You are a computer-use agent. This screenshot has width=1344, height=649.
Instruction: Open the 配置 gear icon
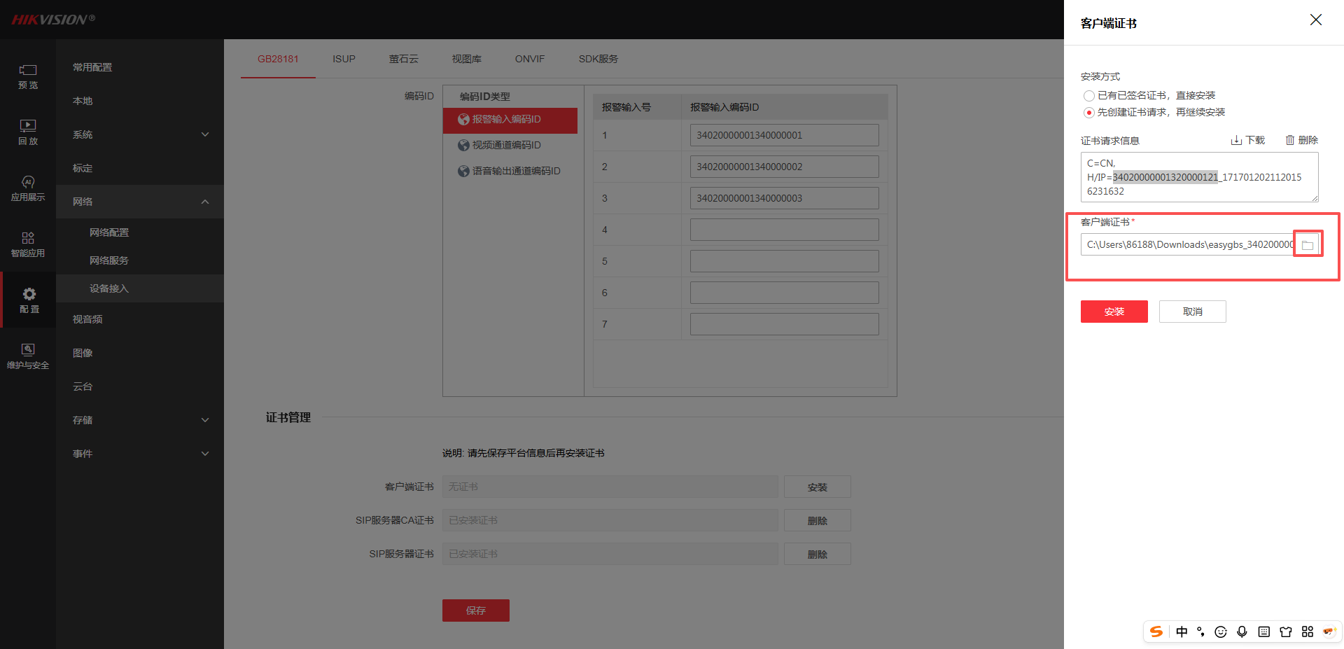[29, 294]
